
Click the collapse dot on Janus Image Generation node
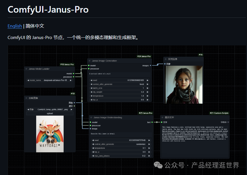click(89, 61)
